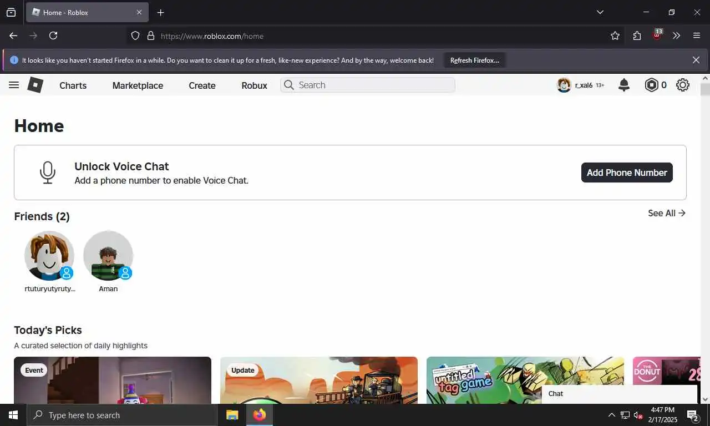Reload the current page
This screenshot has width=710, height=426.
[x=53, y=35]
